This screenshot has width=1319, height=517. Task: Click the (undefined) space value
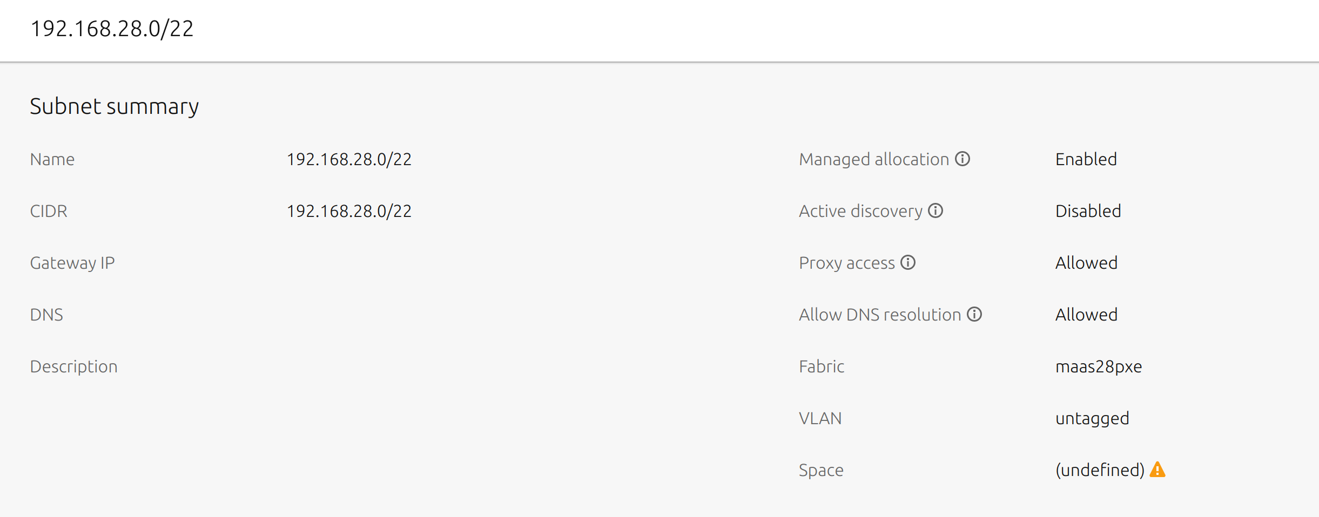1100,470
